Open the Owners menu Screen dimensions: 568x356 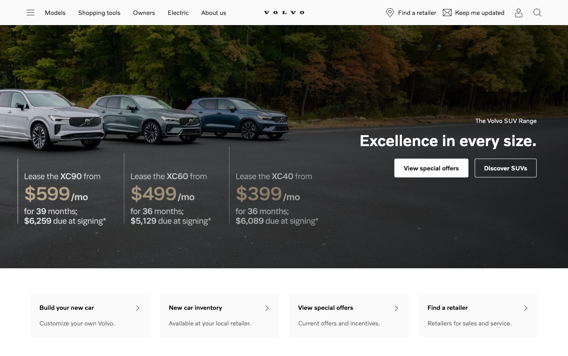pos(144,13)
